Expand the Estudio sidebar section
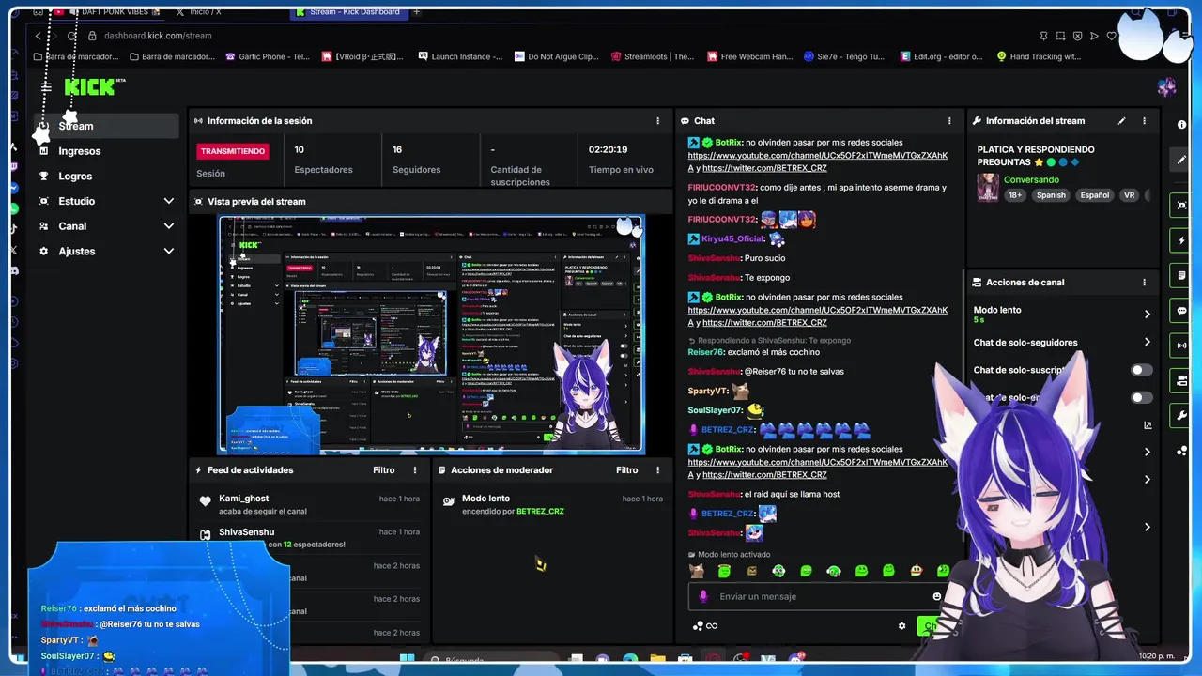This screenshot has width=1202, height=676. click(169, 201)
